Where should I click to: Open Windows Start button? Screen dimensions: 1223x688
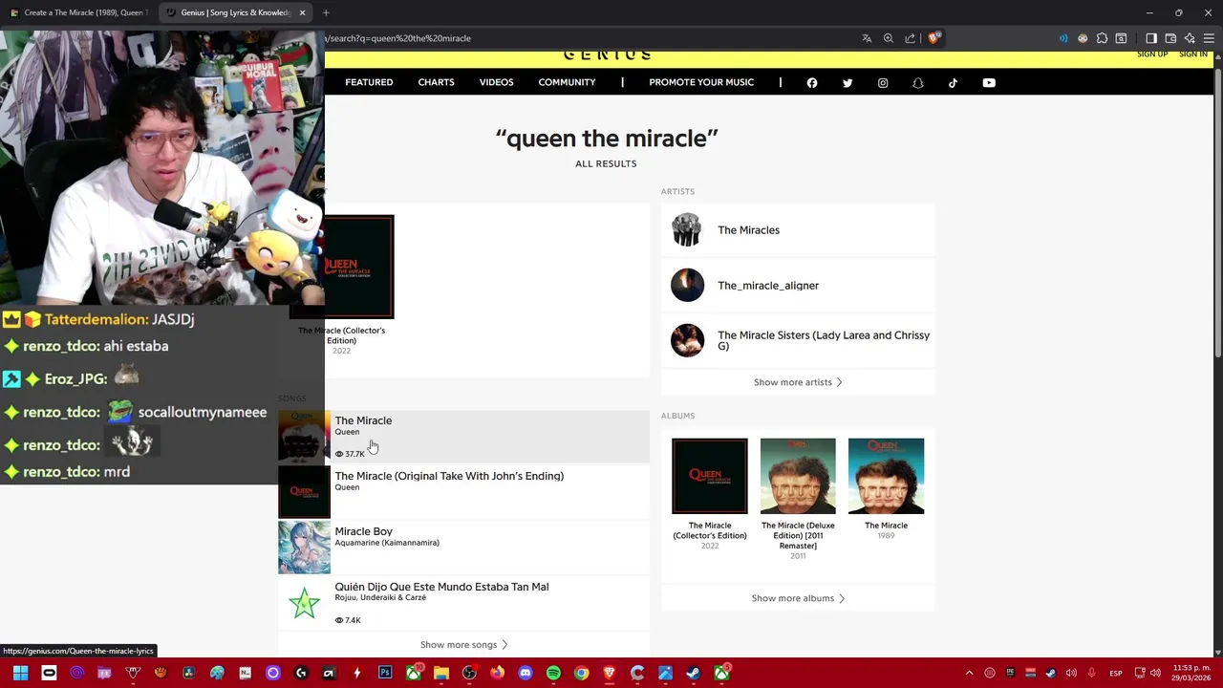(x=20, y=673)
